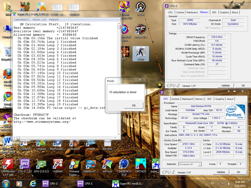The image size is (251, 188).
Task: Click the volume speaker tray icon
Action: click(x=229, y=184)
